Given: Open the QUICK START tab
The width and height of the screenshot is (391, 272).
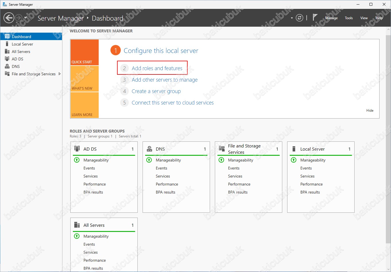Looking at the screenshot, I should (x=85, y=52).
